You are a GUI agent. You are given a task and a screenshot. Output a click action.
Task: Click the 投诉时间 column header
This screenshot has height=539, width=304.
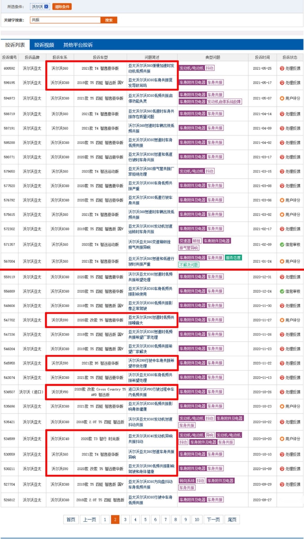[262, 57]
